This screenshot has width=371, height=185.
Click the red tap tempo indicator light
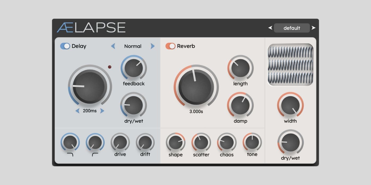110,67
